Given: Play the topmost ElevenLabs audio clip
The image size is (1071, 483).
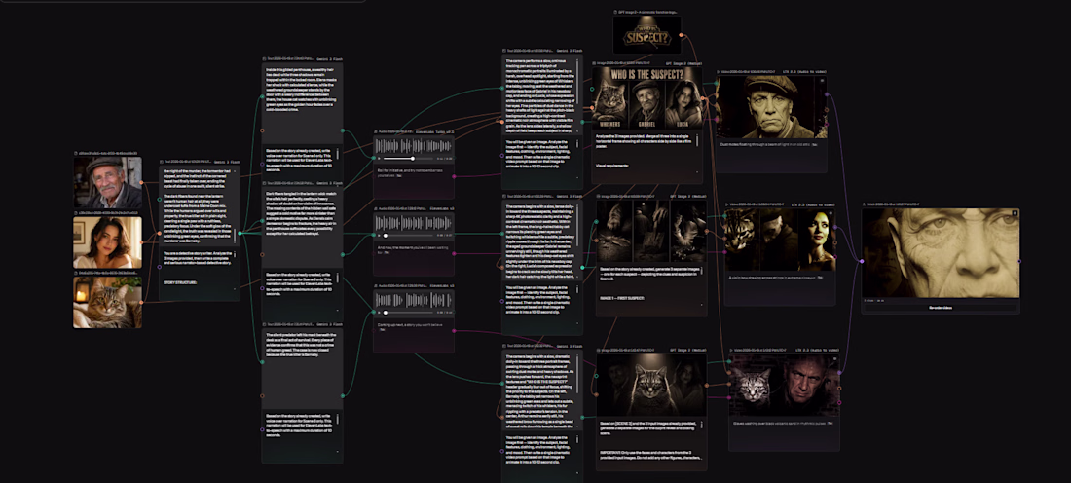Looking at the screenshot, I should click(379, 159).
